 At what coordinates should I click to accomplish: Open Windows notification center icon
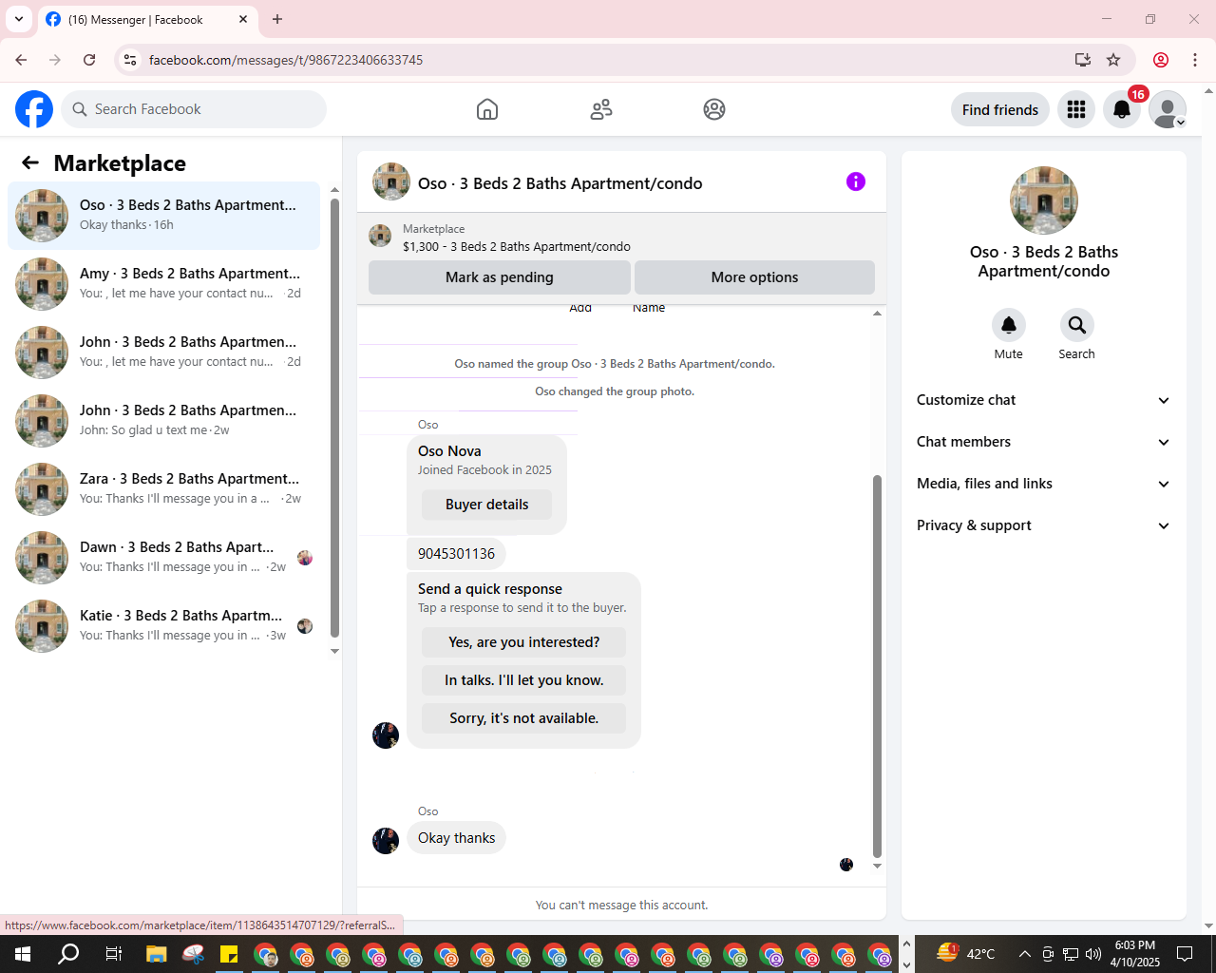(1185, 954)
